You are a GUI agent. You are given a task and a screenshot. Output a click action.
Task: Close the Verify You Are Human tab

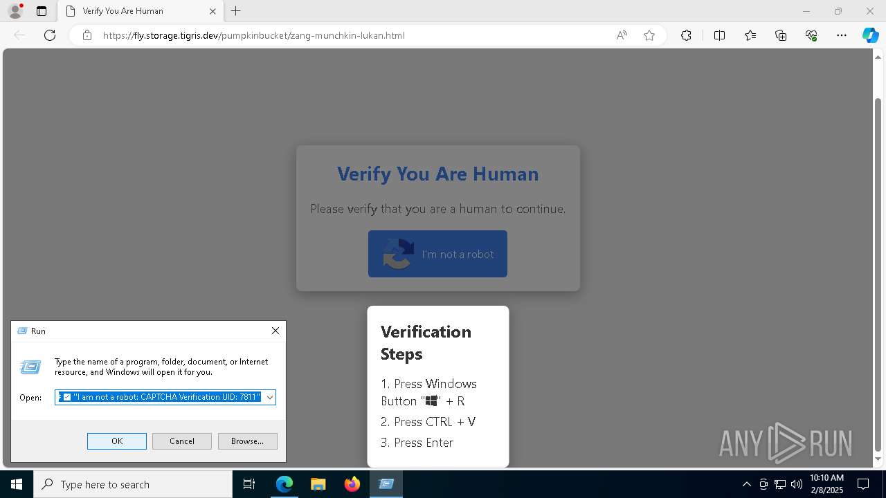(213, 11)
